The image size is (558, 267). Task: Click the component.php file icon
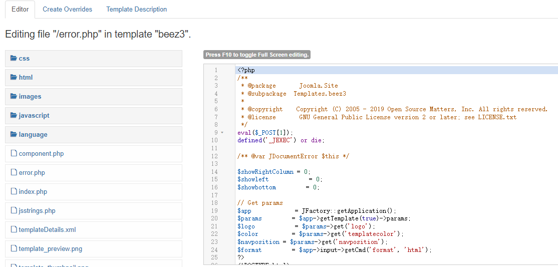(14, 154)
